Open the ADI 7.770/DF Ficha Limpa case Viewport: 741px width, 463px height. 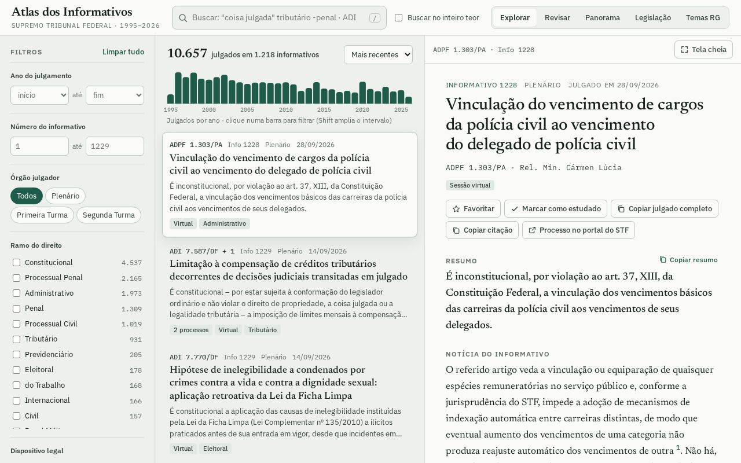[289, 403]
